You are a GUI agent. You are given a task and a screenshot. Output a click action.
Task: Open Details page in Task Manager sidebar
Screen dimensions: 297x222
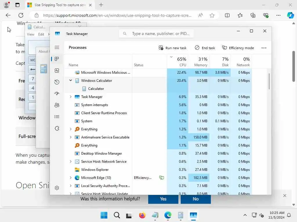point(57,117)
